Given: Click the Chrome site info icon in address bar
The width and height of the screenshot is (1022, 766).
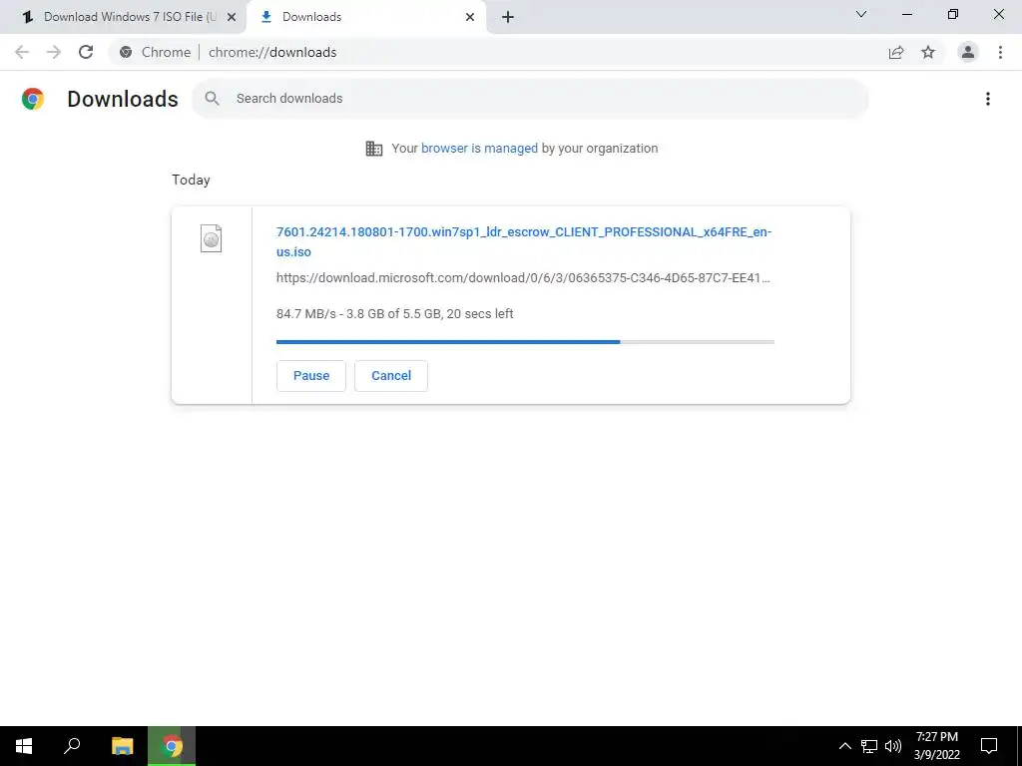Looking at the screenshot, I should tap(126, 52).
